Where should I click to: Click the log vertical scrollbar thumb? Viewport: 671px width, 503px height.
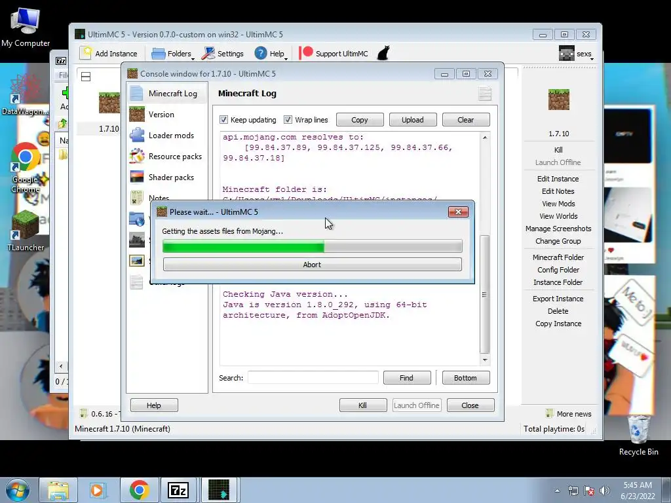point(484,294)
